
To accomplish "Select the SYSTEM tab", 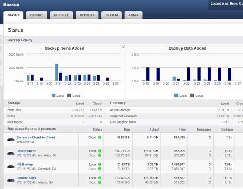I will pos(112,15).
